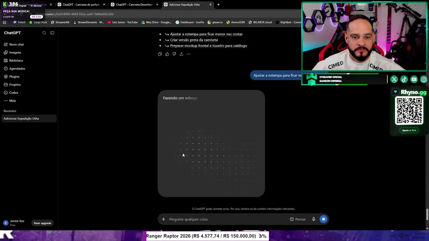Share the response using the share icon

pyautogui.click(x=181, y=54)
